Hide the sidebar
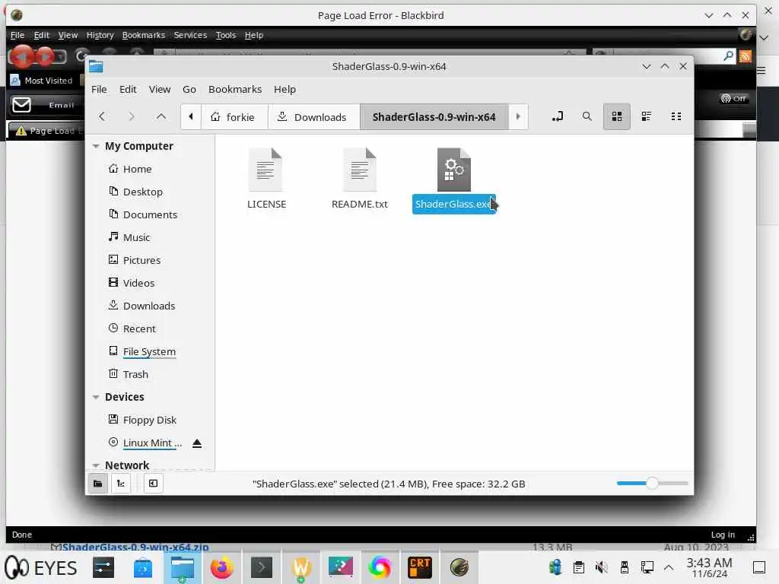The width and height of the screenshot is (779, 584). [154, 484]
